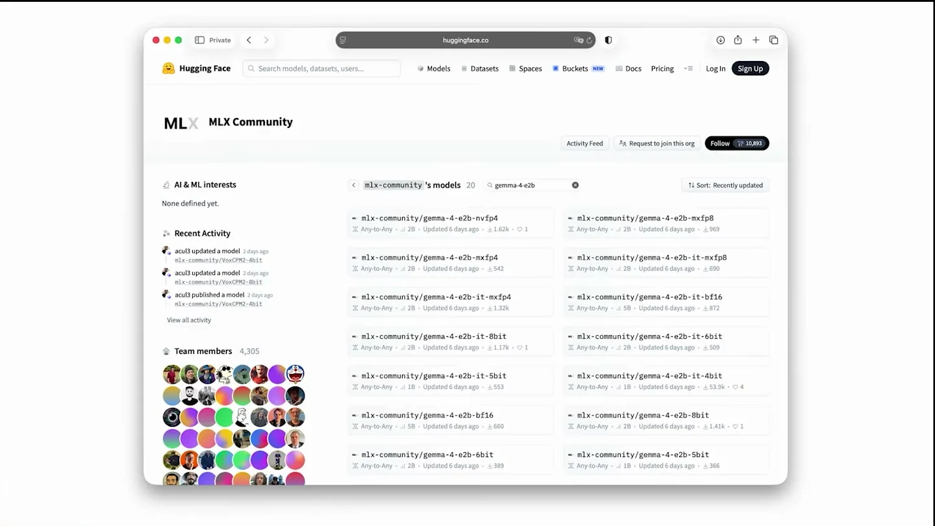
Task: Click the MLX Community heading
Action: [251, 122]
